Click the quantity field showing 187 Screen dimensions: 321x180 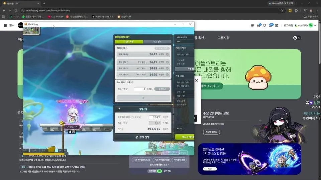pos(155,123)
